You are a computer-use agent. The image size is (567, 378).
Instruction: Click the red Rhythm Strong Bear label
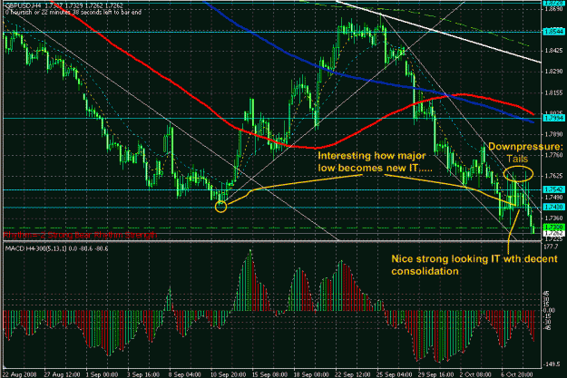click(x=80, y=235)
